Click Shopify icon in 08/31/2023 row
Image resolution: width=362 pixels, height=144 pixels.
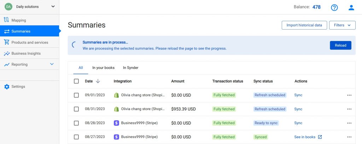coord(117,109)
